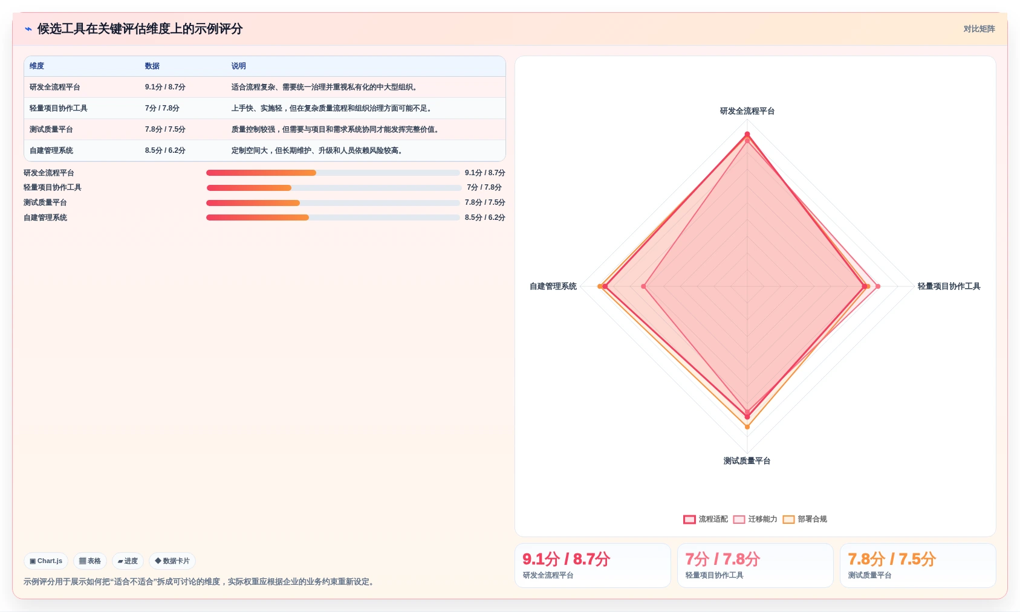Screen dimensions: 1020x612
Task: Select the 研发全流程平台 table row name
Action: pyautogui.click(x=55, y=87)
